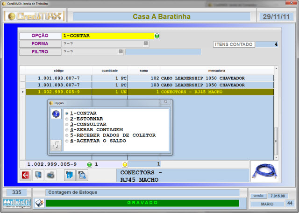
Task: Click the blue info icon in toolbar
Action: (69, 175)
